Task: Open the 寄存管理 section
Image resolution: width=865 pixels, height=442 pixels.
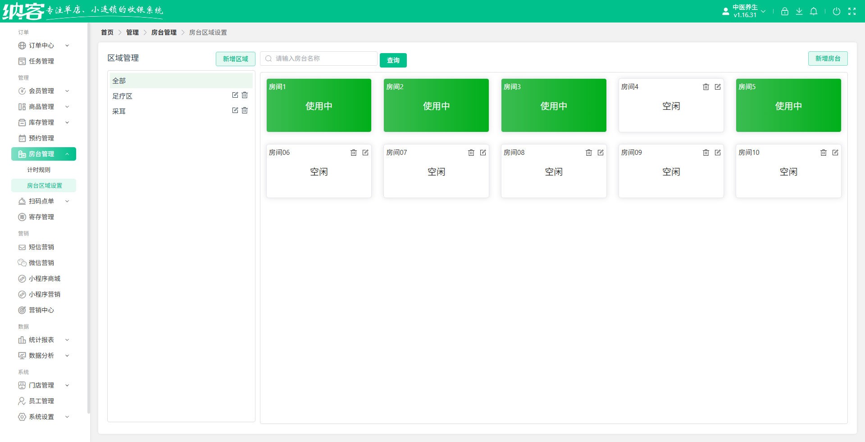Action: pyautogui.click(x=41, y=216)
